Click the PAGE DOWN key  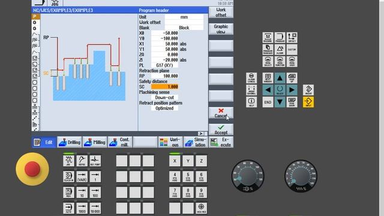click(292, 102)
